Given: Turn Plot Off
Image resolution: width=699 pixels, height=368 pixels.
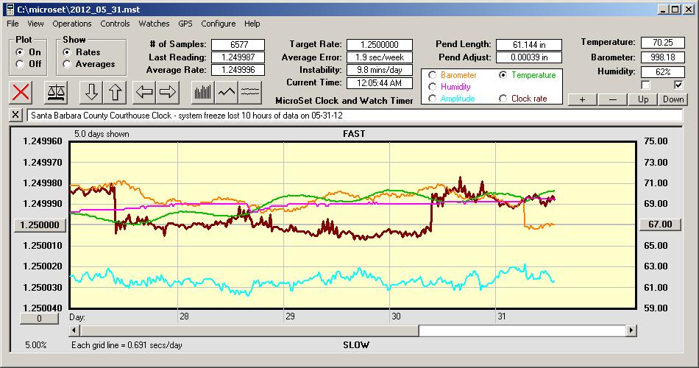Looking at the screenshot, I should [20, 64].
